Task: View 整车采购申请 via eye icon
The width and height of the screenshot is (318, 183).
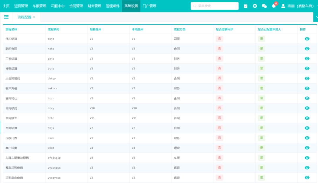Action: tap(307, 168)
